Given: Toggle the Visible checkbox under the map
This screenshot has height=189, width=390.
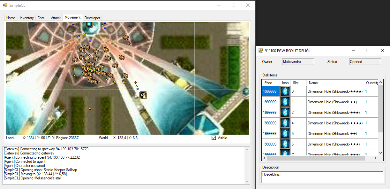Looking at the screenshot, I should click(x=214, y=138).
